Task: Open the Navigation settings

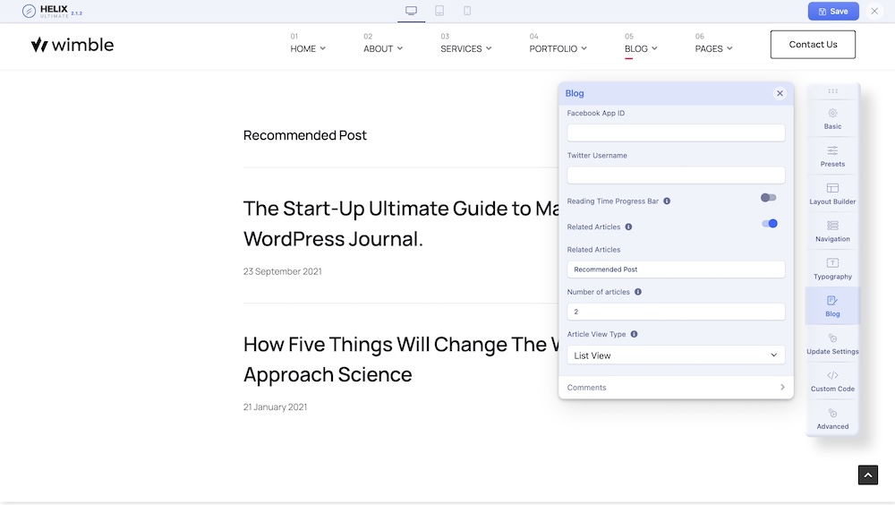Action: point(832,232)
